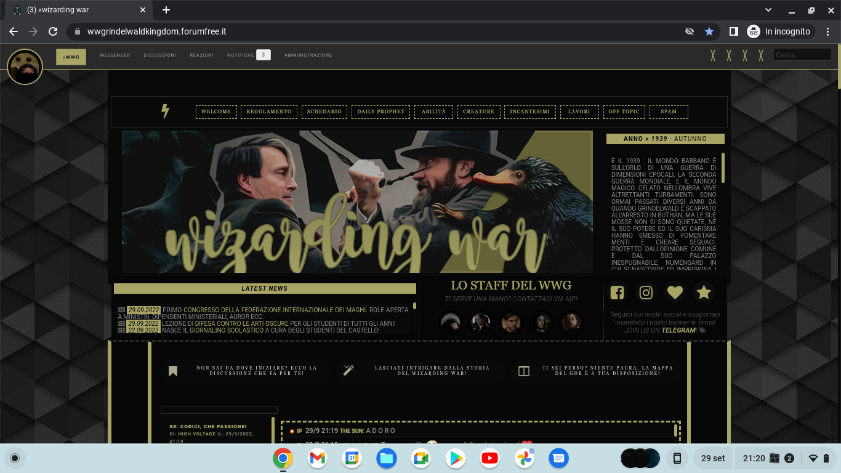This screenshot has height=473, width=841.
Task: Click the fifth staff member avatar
Action: pos(571,322)
